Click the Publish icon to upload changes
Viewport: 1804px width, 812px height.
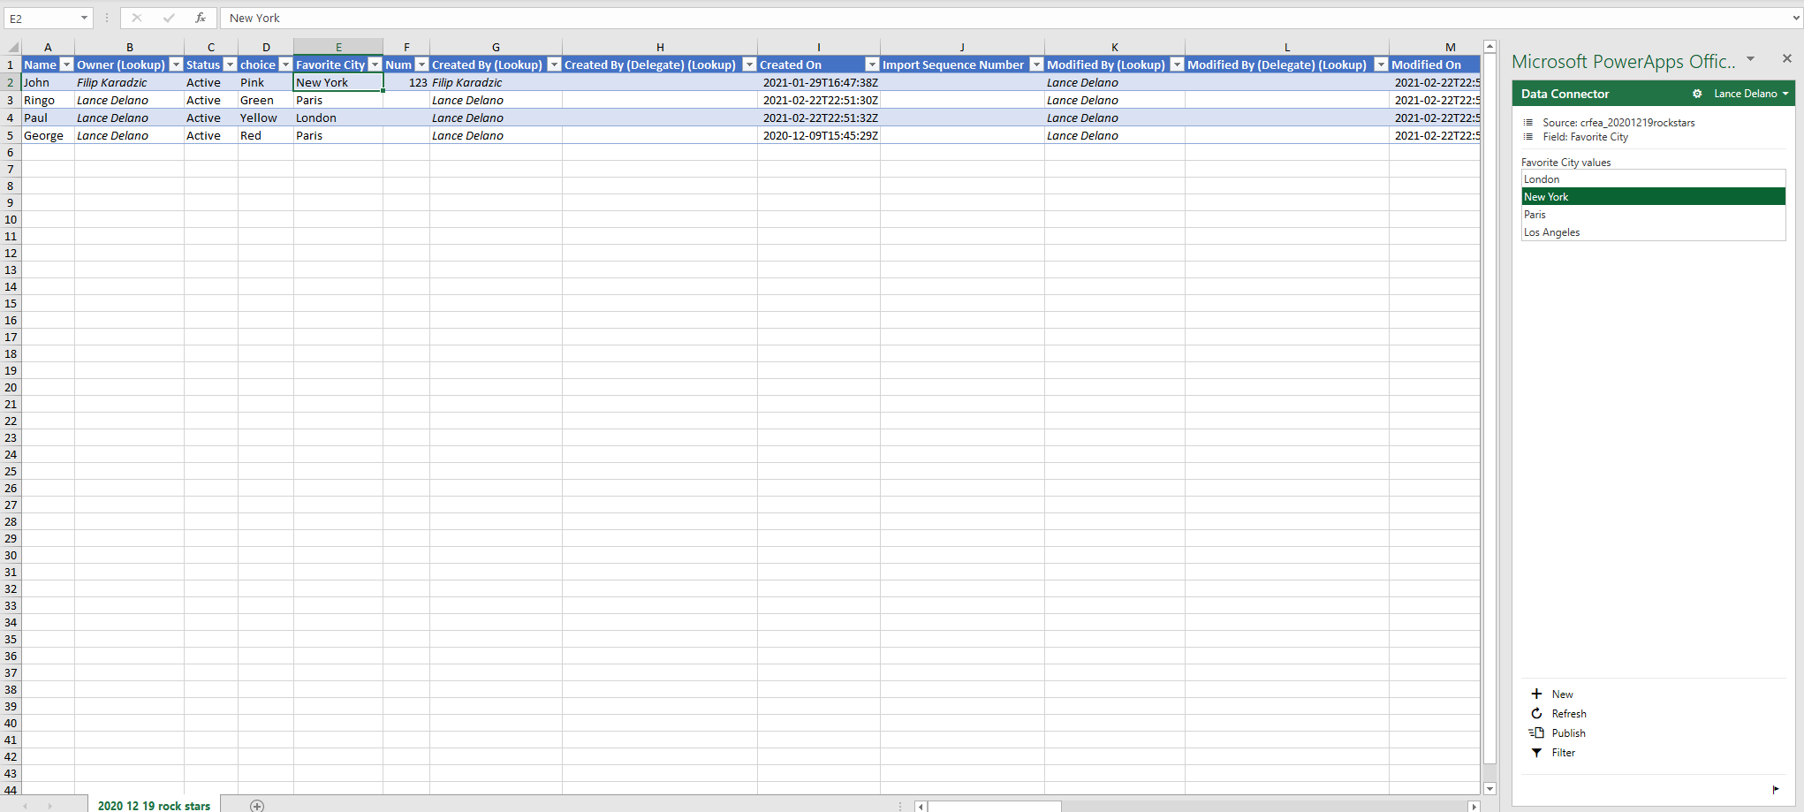pyautogui.click(x=1536, y=732)
